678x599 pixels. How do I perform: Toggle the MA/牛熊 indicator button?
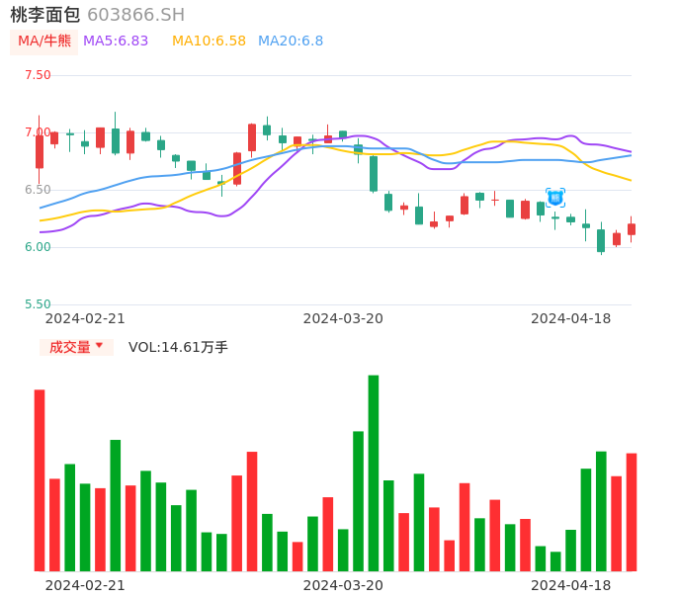(44, 42)
